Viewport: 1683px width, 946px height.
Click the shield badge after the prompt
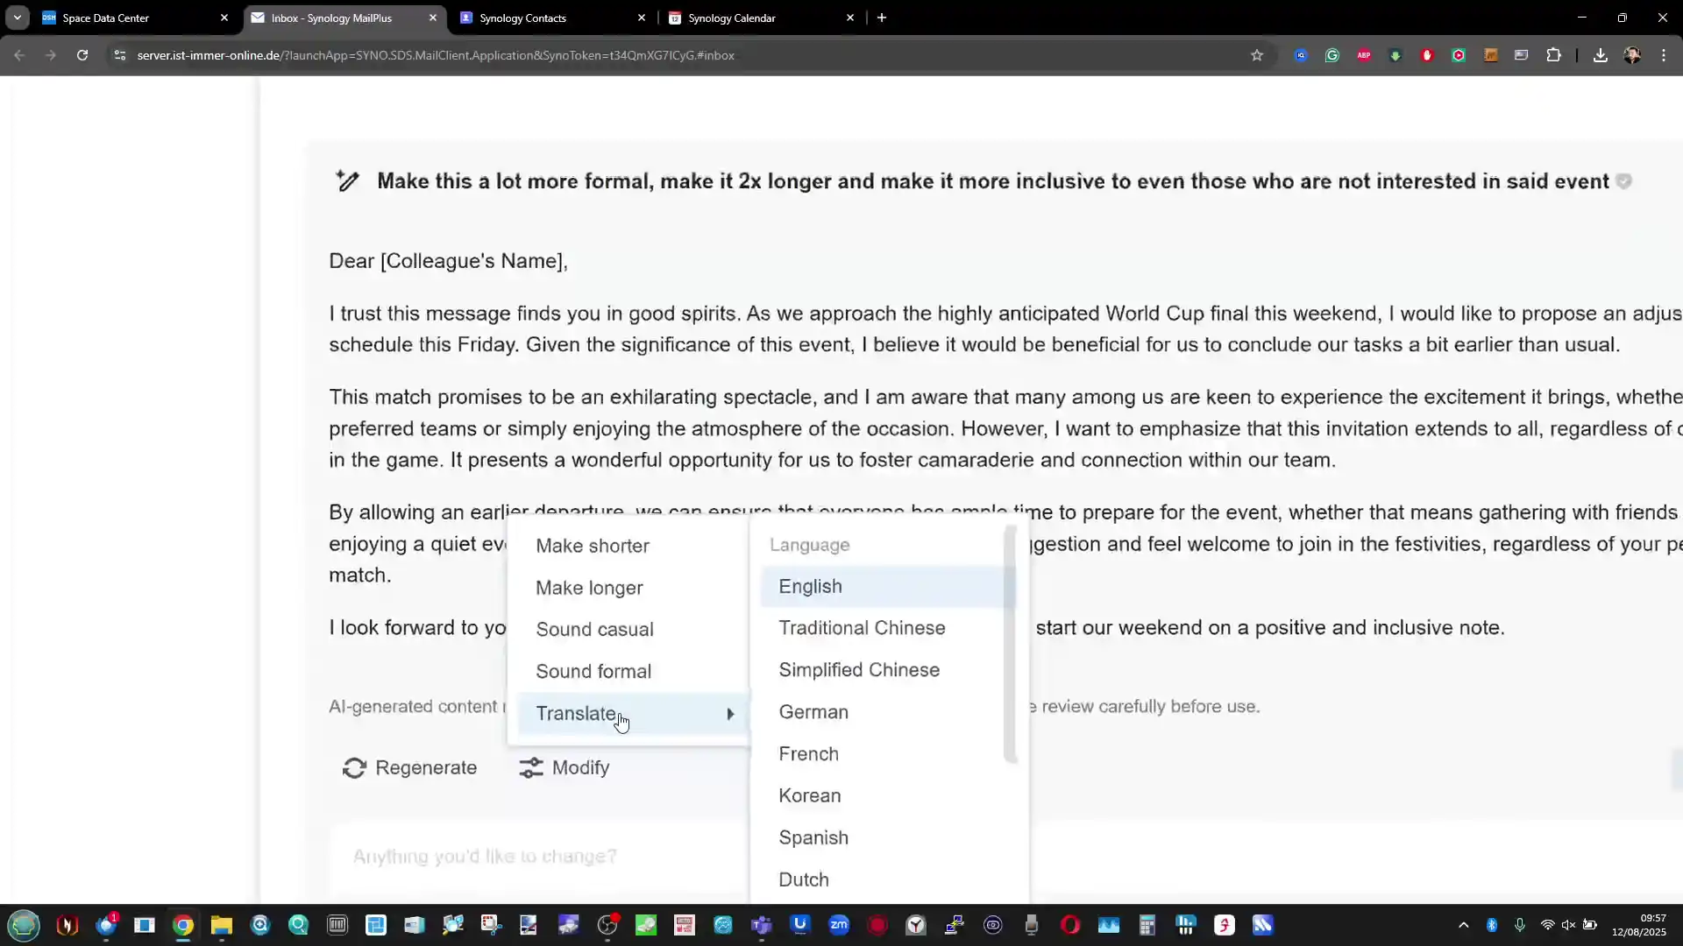click(1624, 181)
